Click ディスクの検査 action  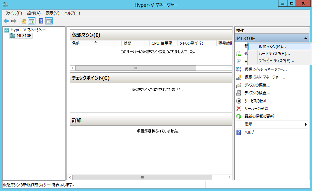point(257,93)
